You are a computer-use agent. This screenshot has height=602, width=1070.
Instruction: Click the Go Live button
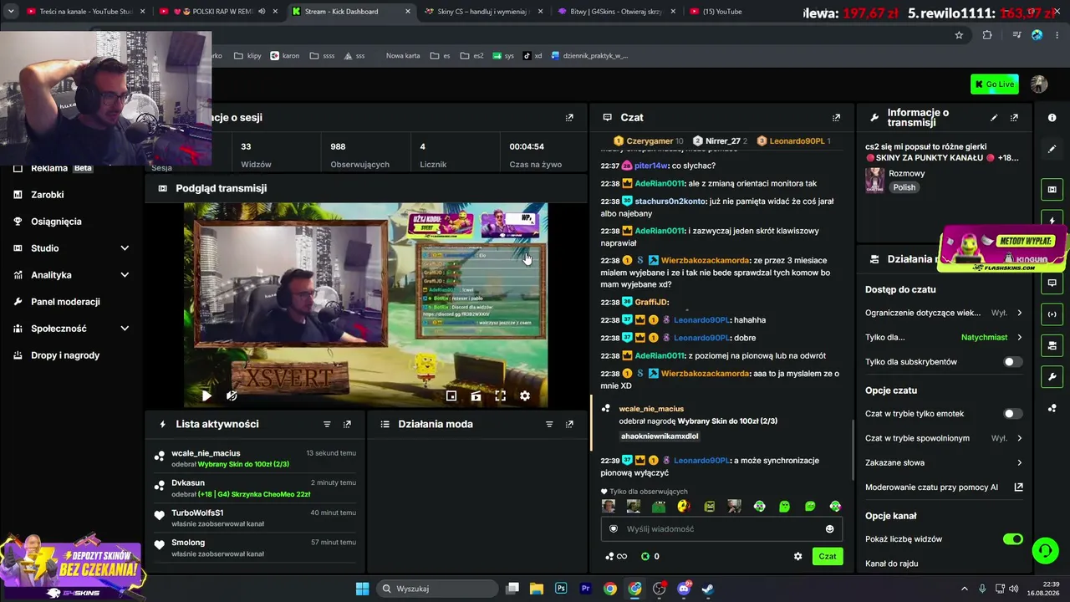click(995, 84)
